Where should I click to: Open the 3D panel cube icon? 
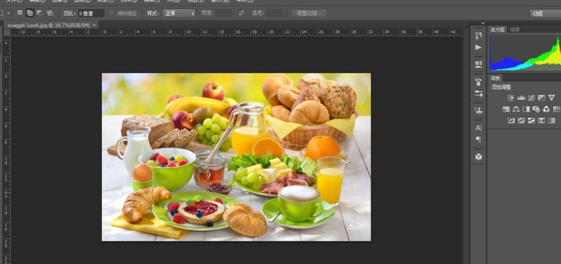point(478,157)
